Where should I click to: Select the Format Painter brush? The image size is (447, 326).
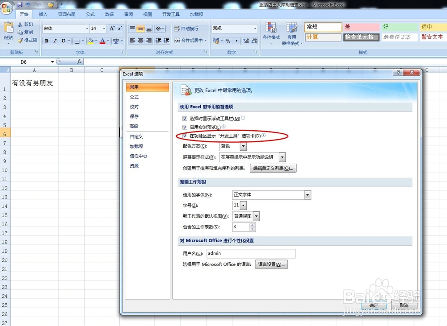pyautogui.click(x=20, y=40)
